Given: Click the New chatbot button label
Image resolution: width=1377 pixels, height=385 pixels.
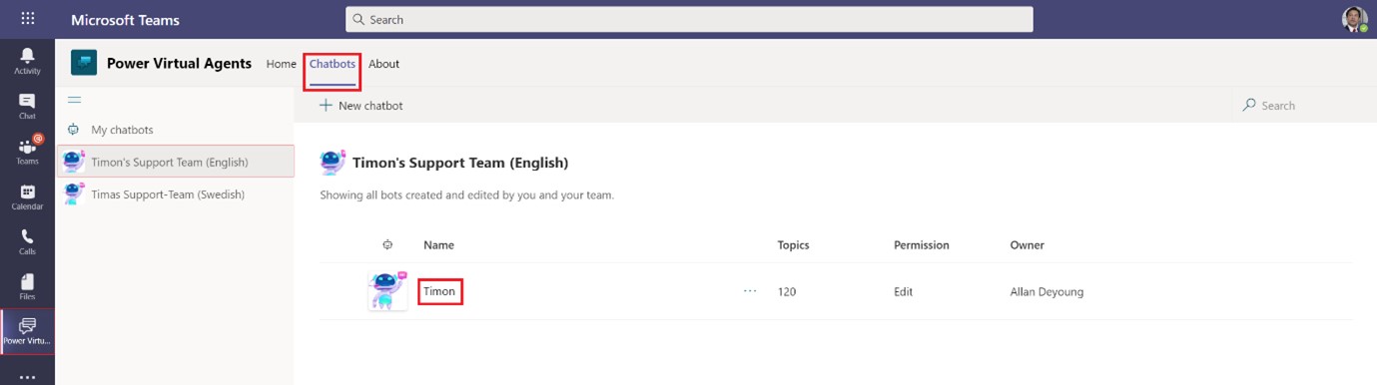Looking at the screenshot, I should [370, 106].
